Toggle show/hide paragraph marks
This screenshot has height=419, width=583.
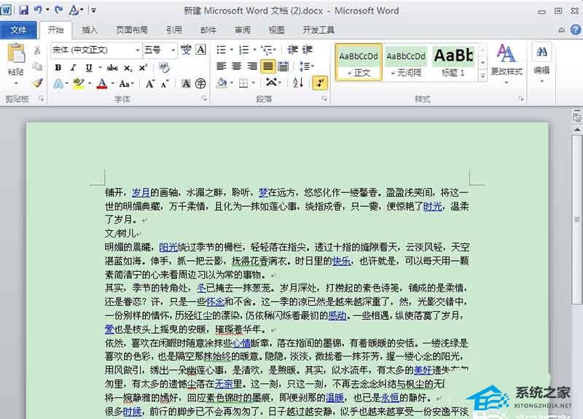pos(320,82)
